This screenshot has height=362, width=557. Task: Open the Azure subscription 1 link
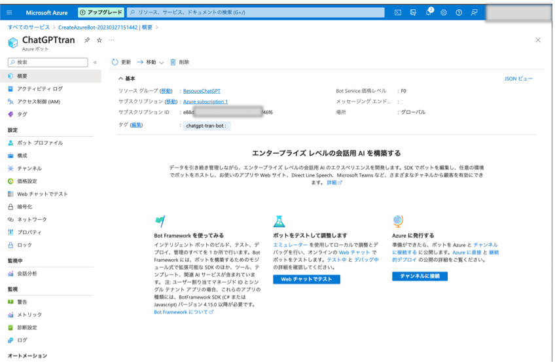click(x=206, y=101)
